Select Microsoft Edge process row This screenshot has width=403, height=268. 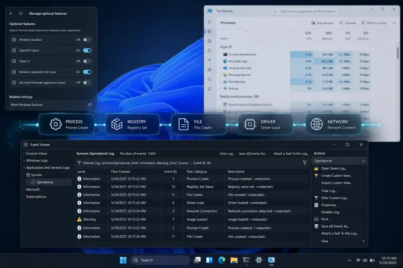tap(295, 62)
